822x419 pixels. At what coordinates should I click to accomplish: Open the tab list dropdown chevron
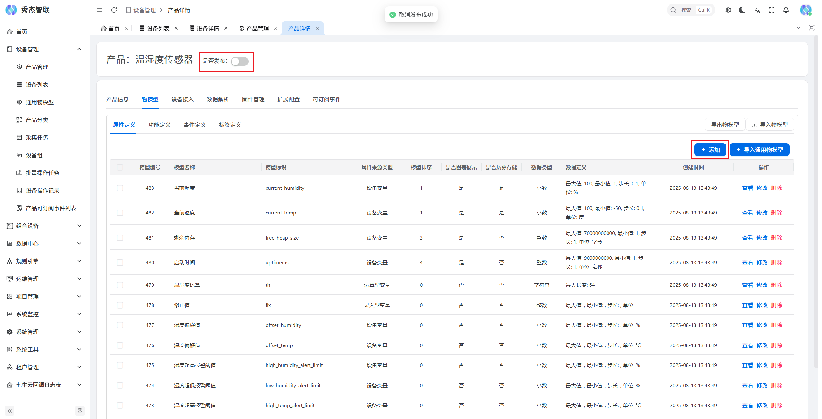799,28
